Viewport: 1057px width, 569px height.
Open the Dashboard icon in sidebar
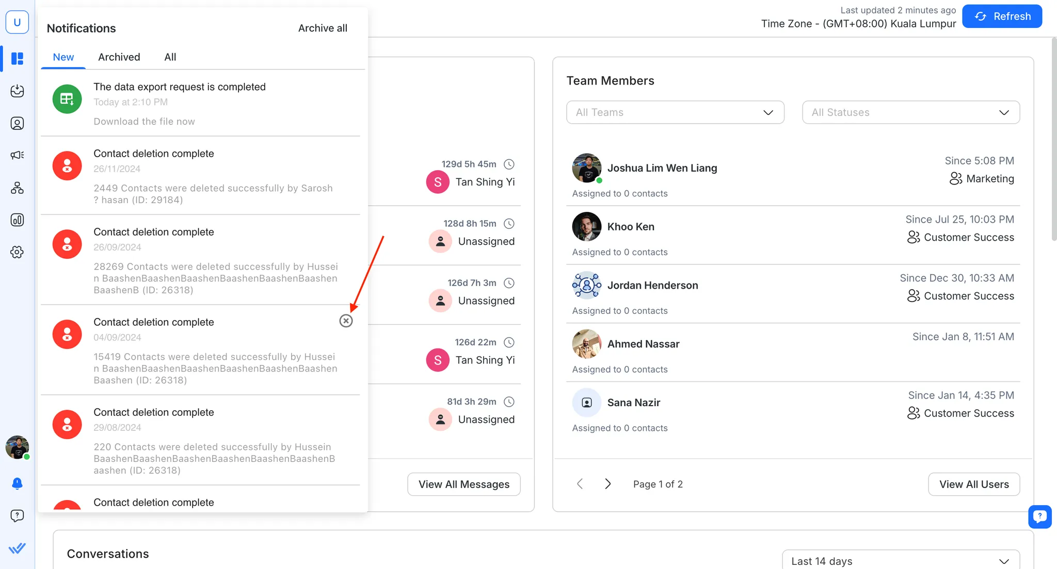tap(17, 58)
